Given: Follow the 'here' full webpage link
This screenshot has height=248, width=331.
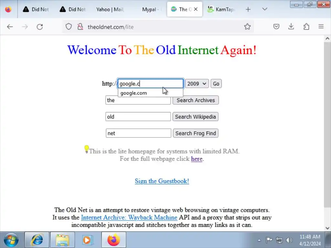Looking at the screenshot, I should click(197, 159).
